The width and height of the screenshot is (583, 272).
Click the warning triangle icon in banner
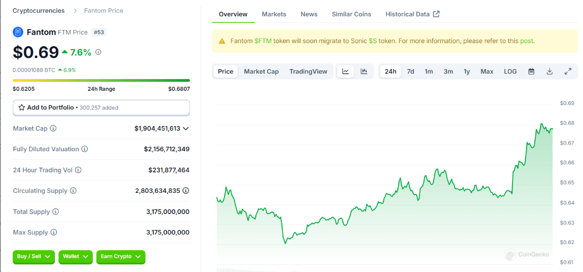click(222, 41)
